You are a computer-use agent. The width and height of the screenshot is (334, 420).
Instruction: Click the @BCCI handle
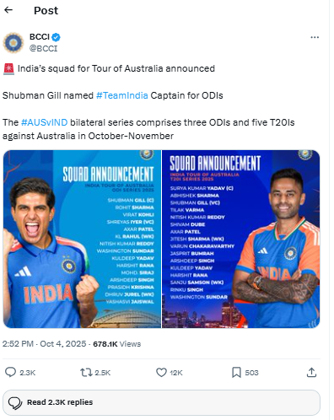point(43,49)
